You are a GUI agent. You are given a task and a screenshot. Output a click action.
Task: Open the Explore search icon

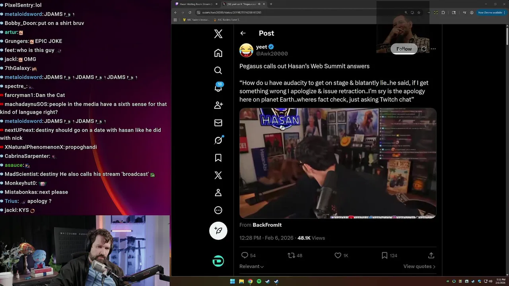click(218, 70)
